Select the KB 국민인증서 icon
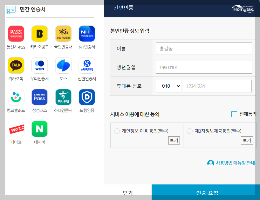The image size is (260, 200). [x=63, y=34]
